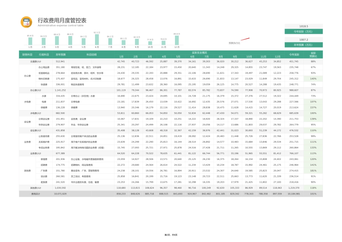The image size is (342, 242).
Task: Click the 1018.5 value above the green label
Action: tap(304, 26)
